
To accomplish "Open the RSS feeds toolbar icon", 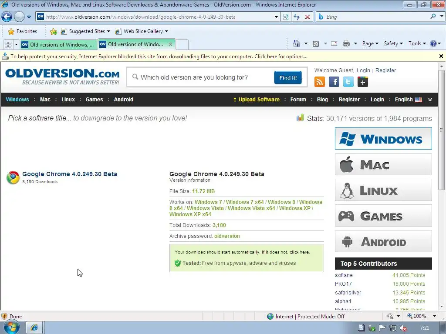I will 316,43.
